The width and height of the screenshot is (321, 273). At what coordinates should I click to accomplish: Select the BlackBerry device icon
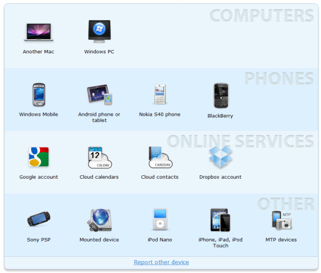[x=221, y=95]
